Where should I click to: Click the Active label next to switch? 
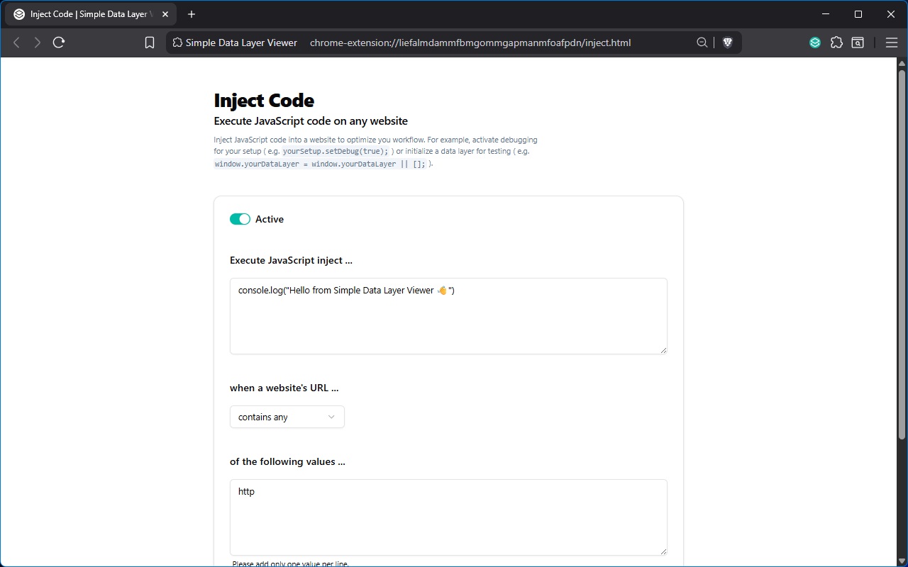270,219
